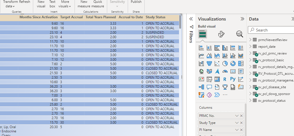This screenshot has height=136, width=294.
Task: Select the KPI visual
Action: 201,79
